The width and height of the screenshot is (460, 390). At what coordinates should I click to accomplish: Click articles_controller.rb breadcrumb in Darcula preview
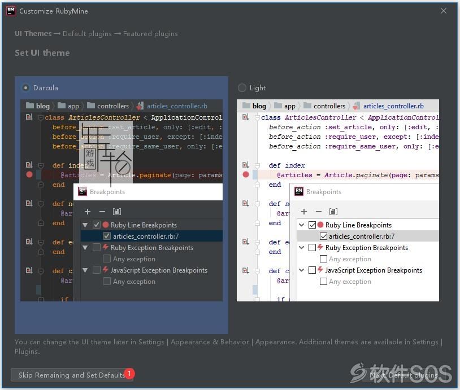pos(177,106)
